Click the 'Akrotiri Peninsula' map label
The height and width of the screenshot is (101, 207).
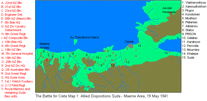169,10
